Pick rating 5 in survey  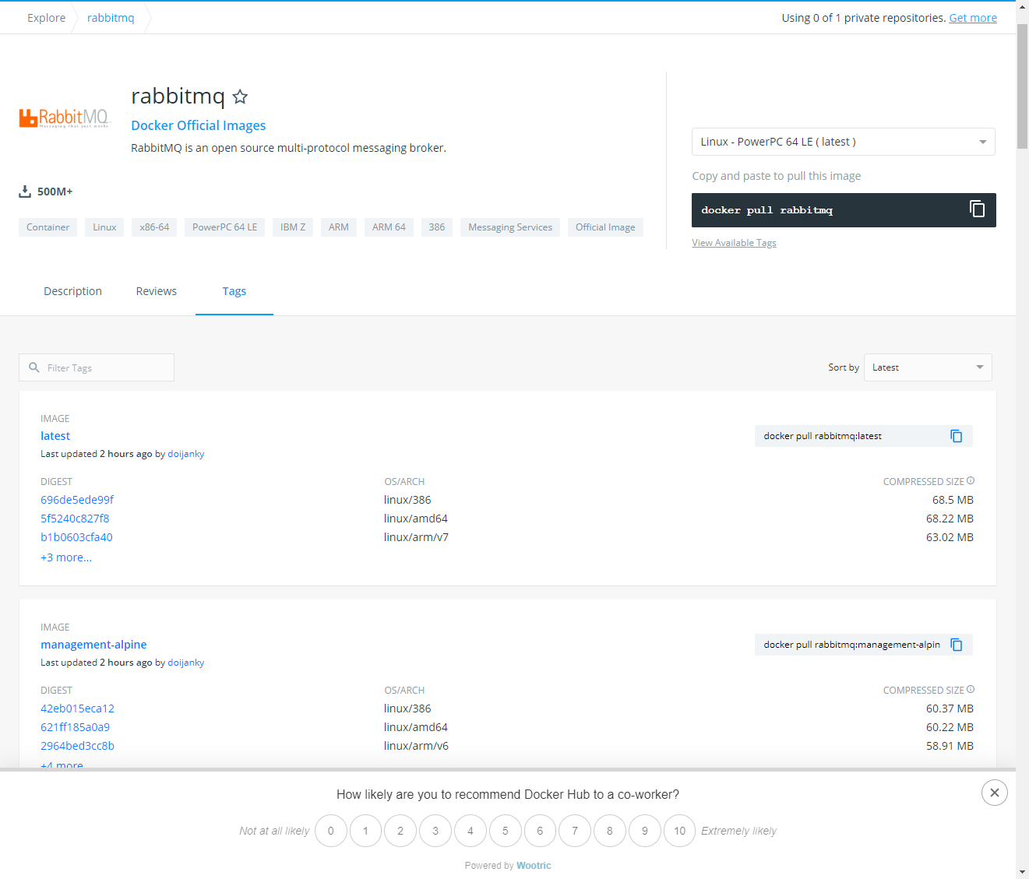(x=506, y=831)
